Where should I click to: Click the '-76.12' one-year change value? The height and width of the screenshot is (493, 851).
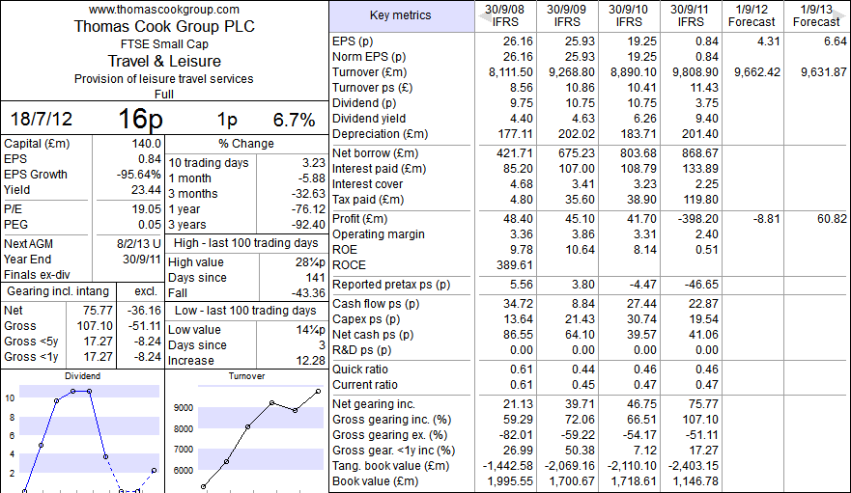pyautogui.click(x=308, y=208)
